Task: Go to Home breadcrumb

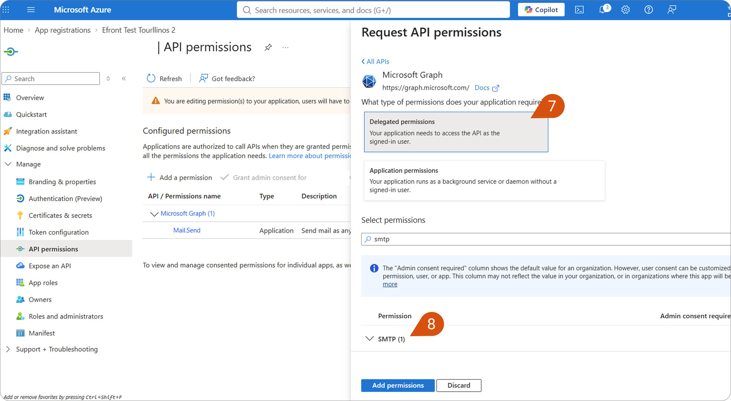Action: pyautogui.click(x=13, y=30)
